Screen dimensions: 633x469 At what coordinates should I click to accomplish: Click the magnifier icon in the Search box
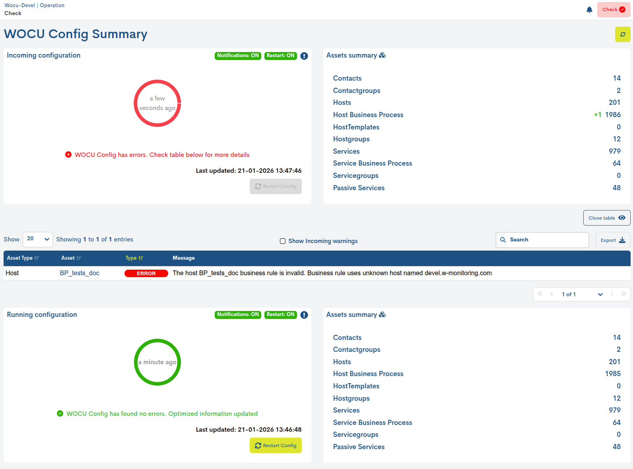[x=503, y=240]
